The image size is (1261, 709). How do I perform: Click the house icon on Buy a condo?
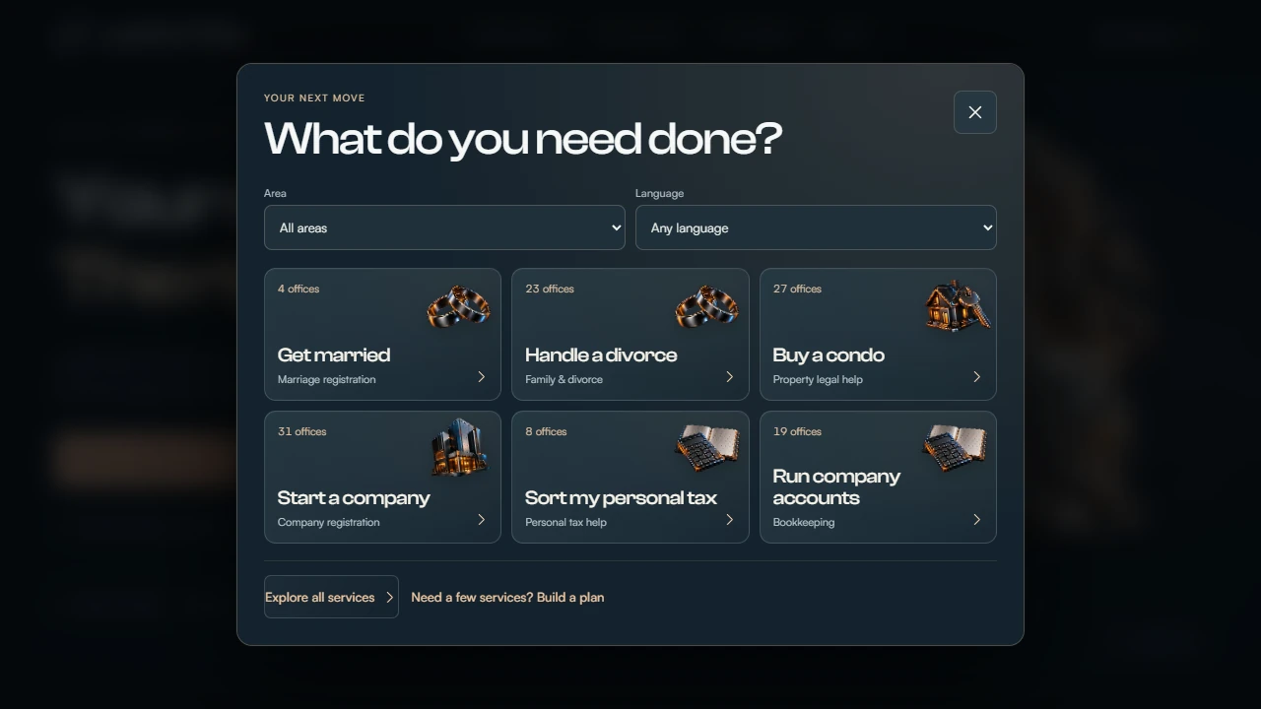click(956, 306)
